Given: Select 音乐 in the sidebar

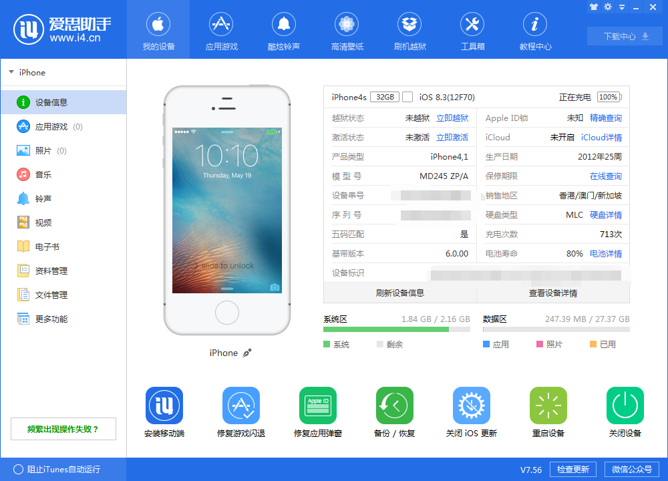Looking at the screenshot, I should tap(63, 174).
